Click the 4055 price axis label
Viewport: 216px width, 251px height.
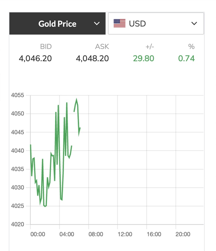pyautogui.click(x=17, y=95)
